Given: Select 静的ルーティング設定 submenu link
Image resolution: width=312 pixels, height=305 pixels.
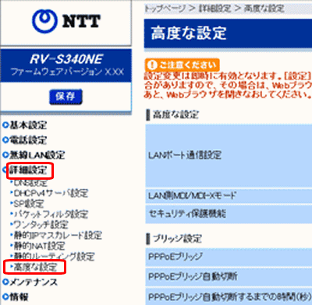Looking at the screenshot, I should point(54,257).
